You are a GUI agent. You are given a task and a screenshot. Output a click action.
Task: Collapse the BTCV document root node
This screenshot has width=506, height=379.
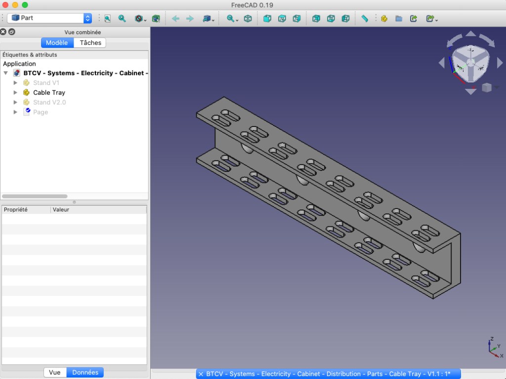click(6, 73)
